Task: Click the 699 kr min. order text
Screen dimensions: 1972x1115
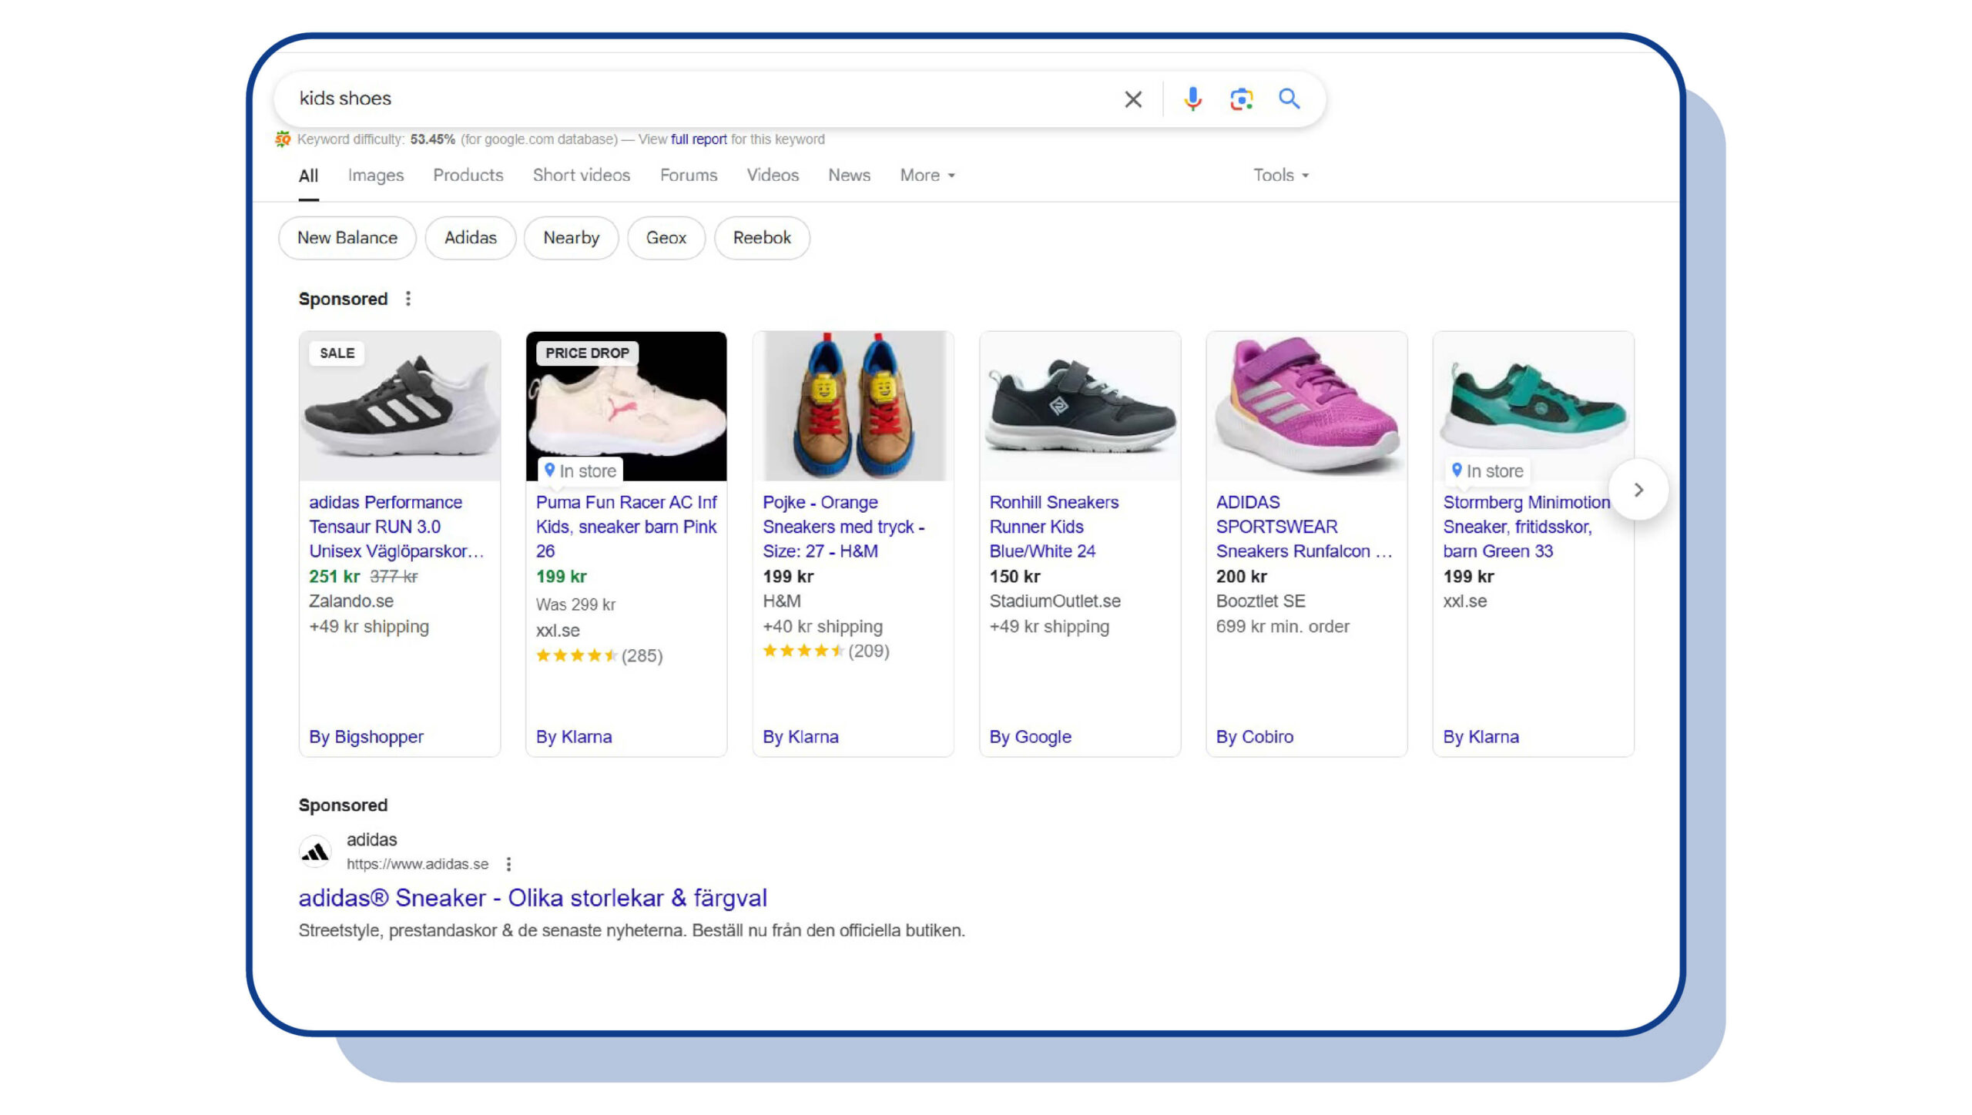Action: click(x=1283, y=627)
